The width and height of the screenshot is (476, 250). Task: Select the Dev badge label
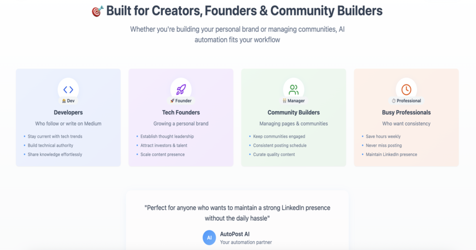click(68, 101)
